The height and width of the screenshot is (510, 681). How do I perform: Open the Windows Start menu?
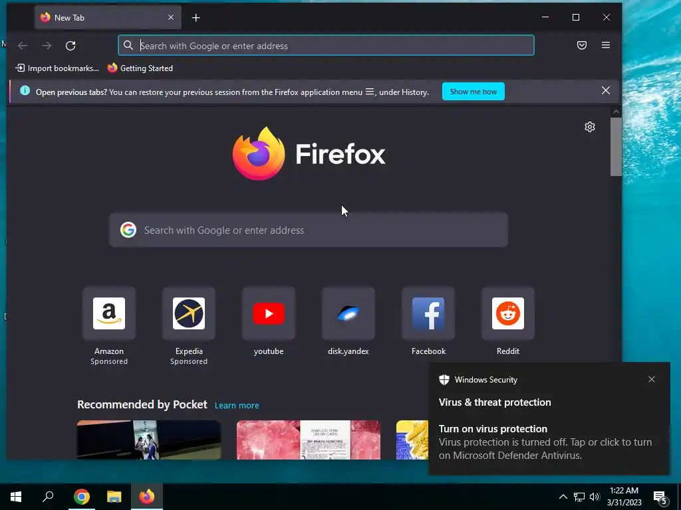(x=16, y=497)
